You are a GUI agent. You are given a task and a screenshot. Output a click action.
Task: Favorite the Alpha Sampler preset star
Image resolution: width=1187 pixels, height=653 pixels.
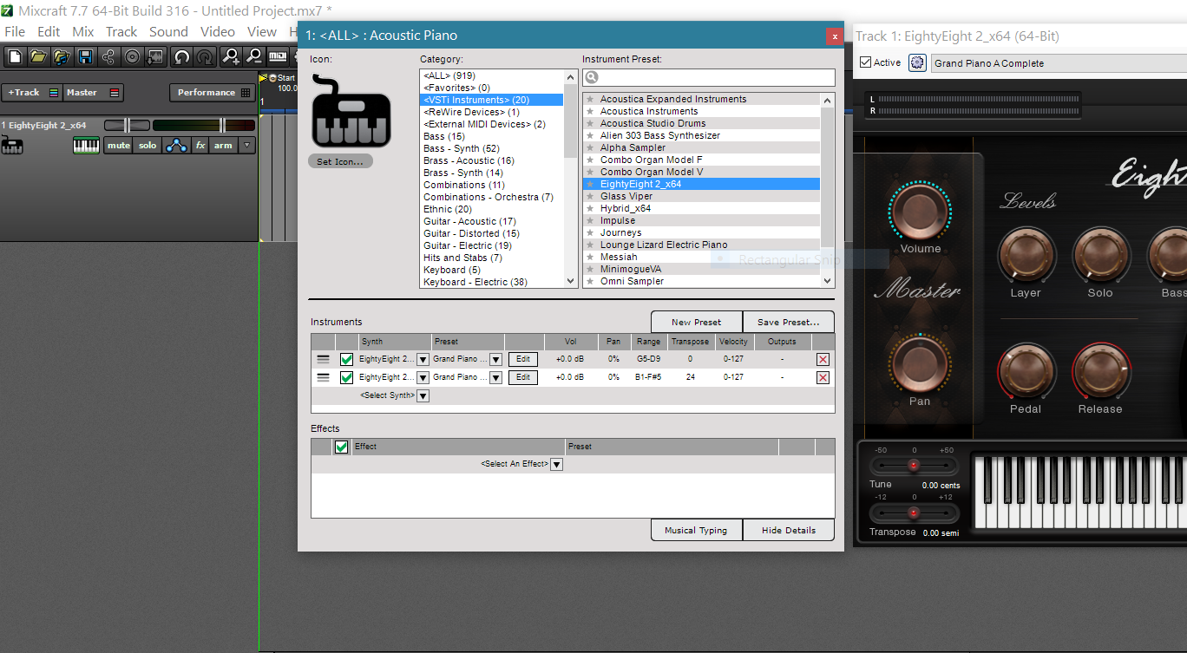pos(591,147)
